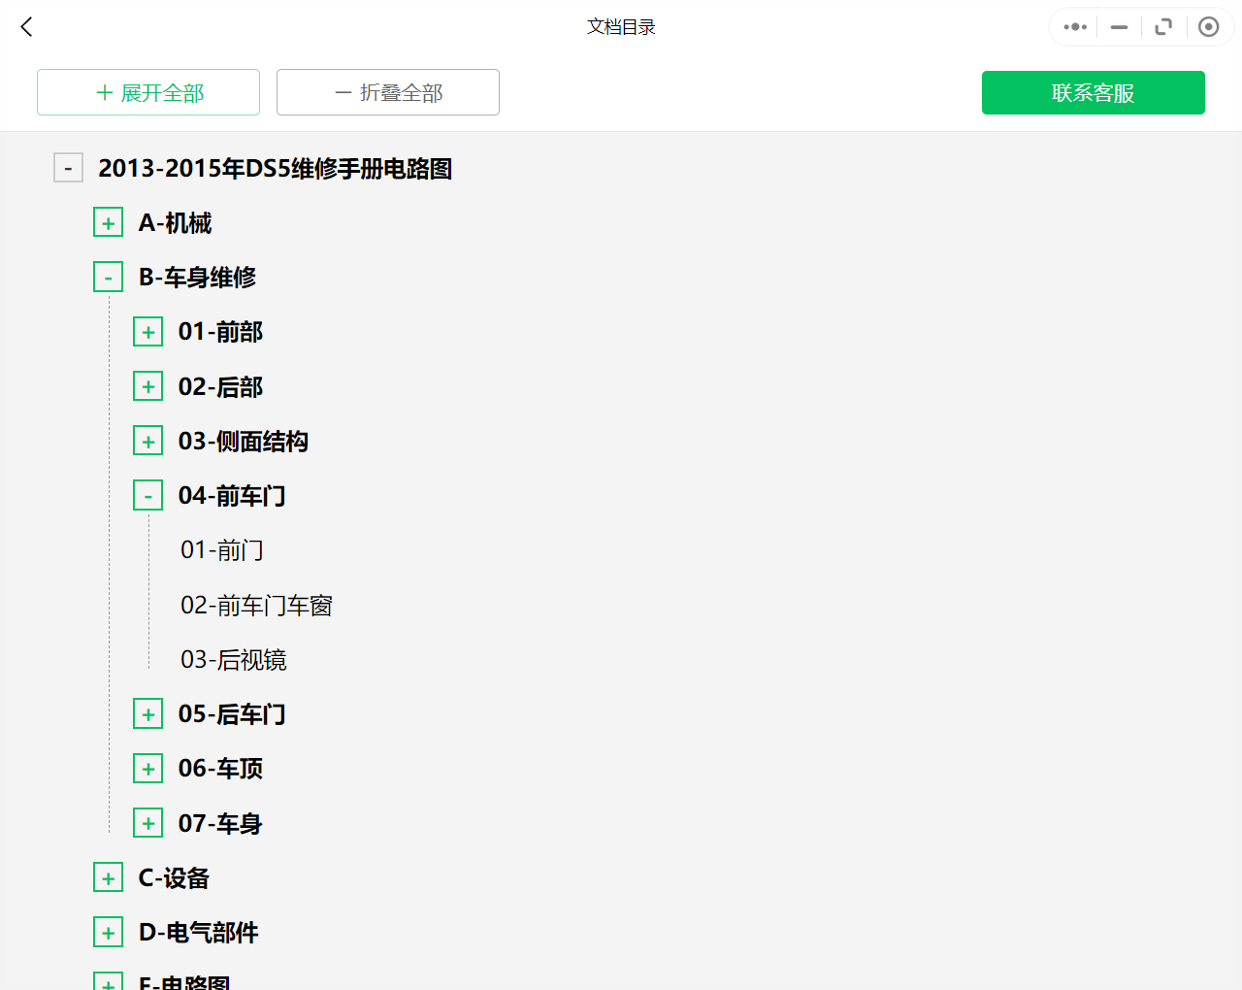This screenshot has width=1242, height=990.
Task: Go back using the back arrow icon
Action: tap(25, 26)
